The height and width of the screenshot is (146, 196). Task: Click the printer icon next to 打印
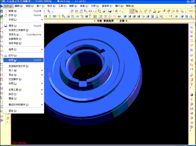[6, 55]
